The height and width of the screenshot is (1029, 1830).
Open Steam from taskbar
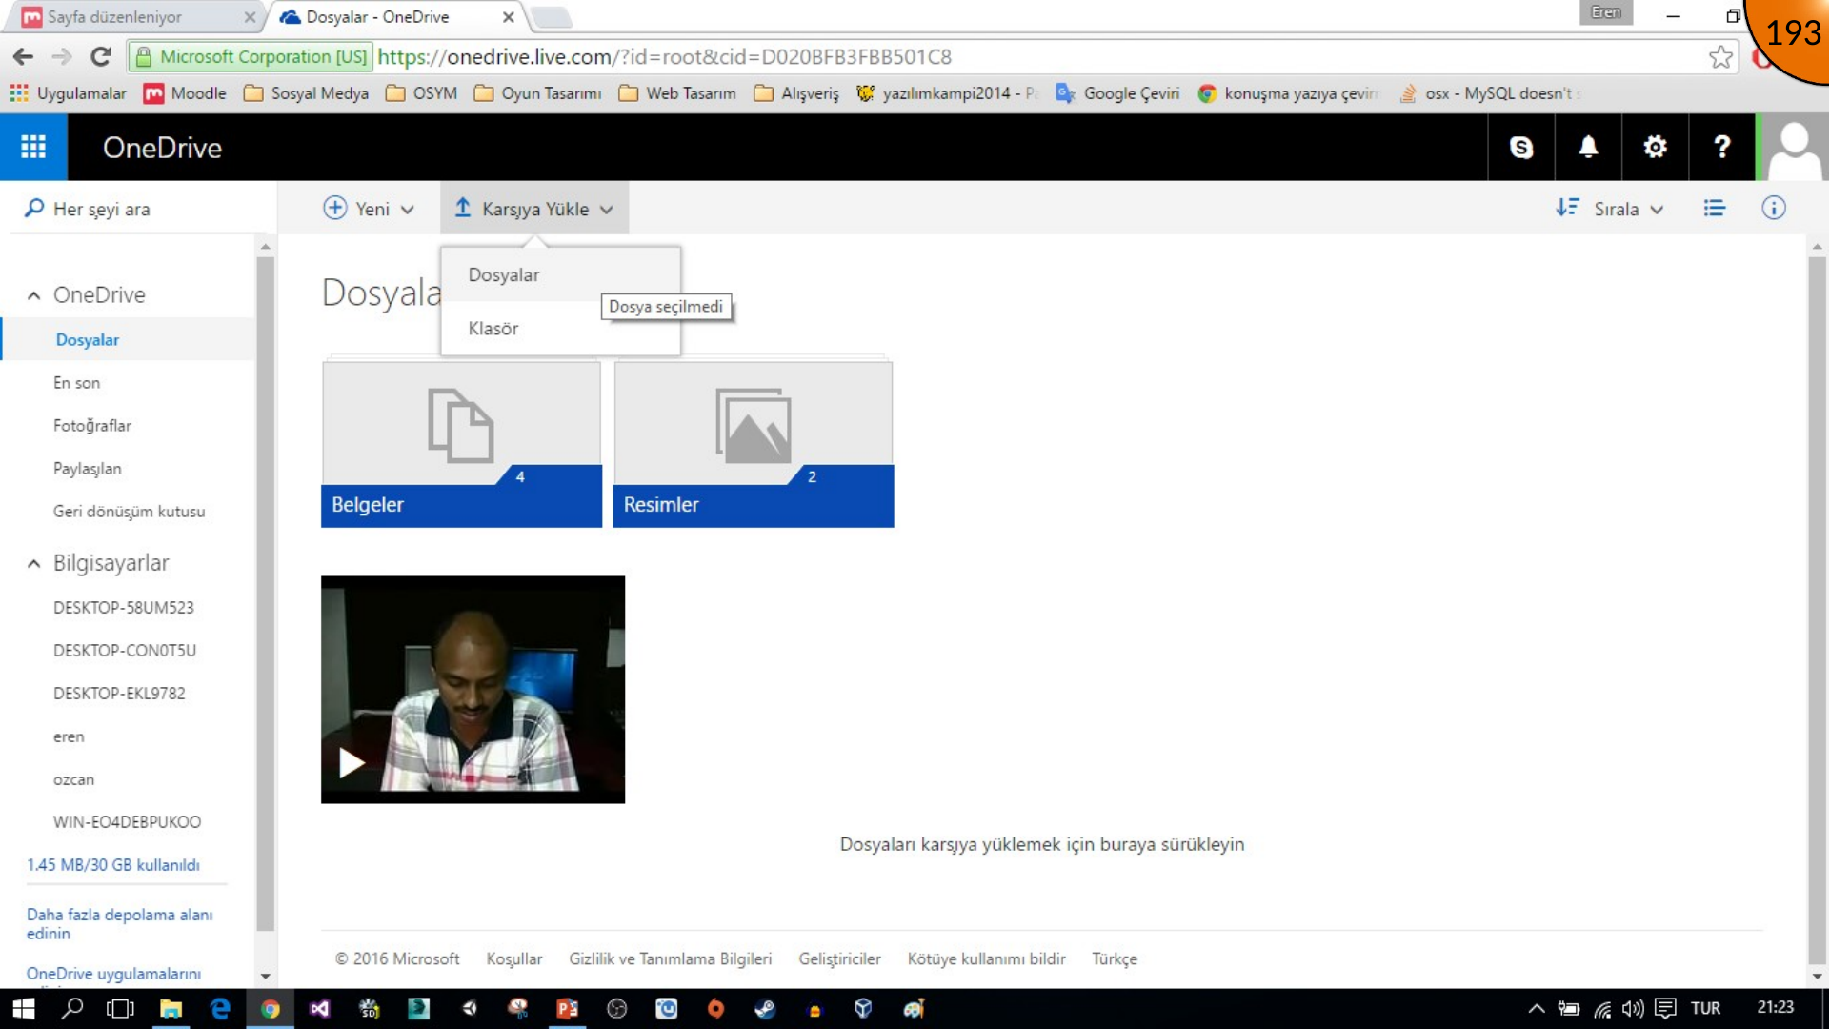coord(765,1008)
